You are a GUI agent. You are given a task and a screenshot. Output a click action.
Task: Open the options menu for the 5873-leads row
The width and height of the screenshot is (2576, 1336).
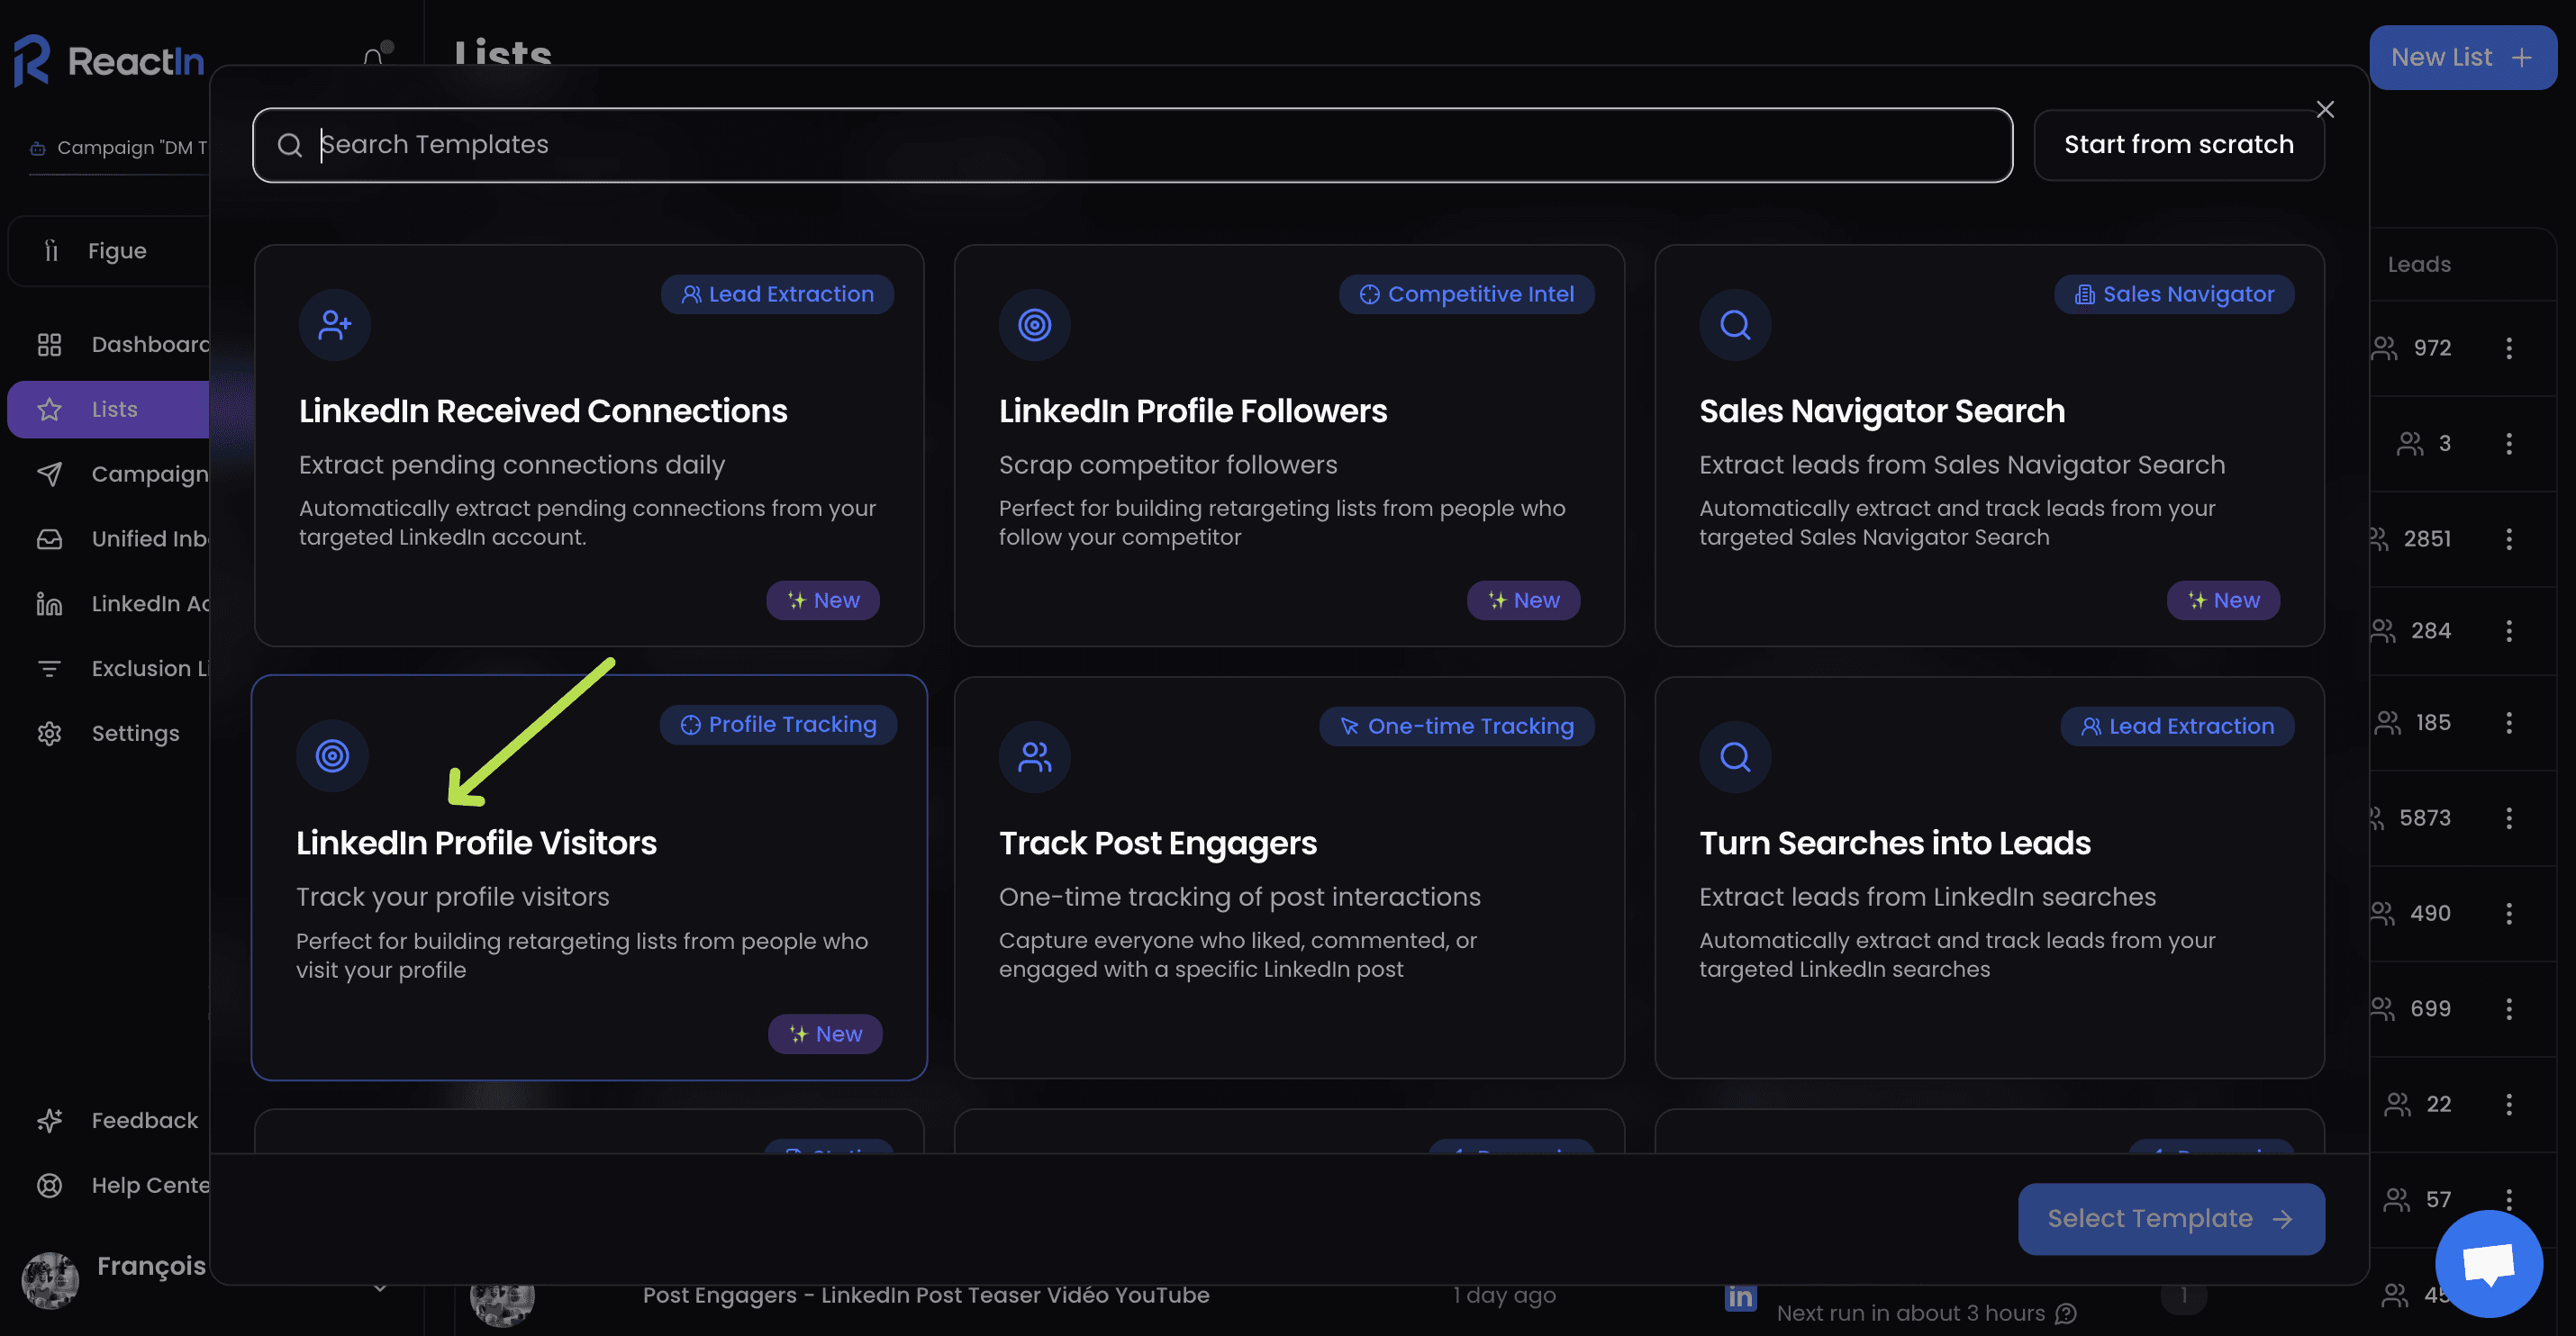coord(2508,818)
